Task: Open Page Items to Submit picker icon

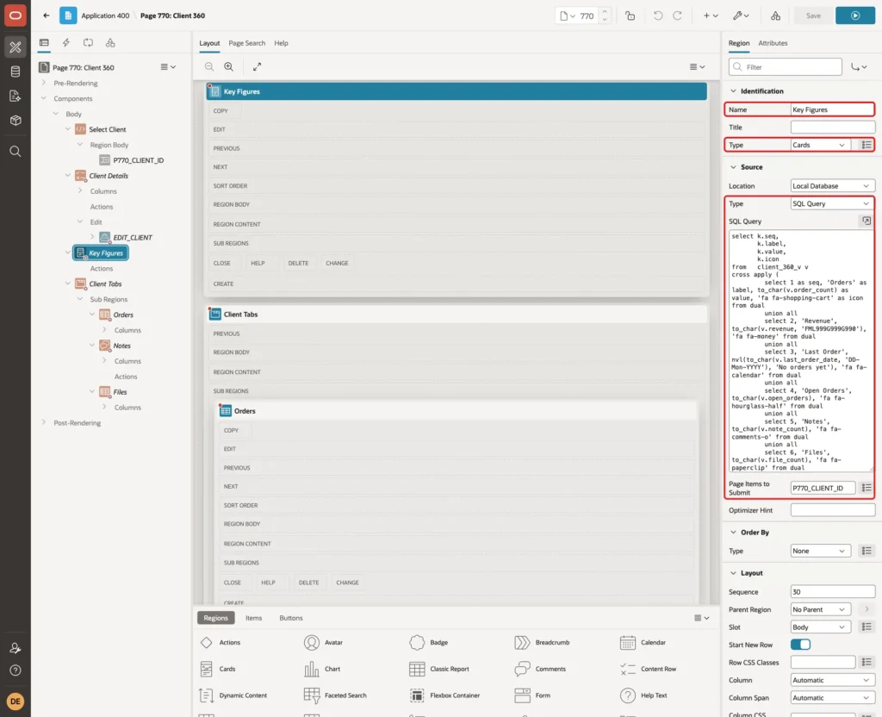Action: (x=866, y=488)
